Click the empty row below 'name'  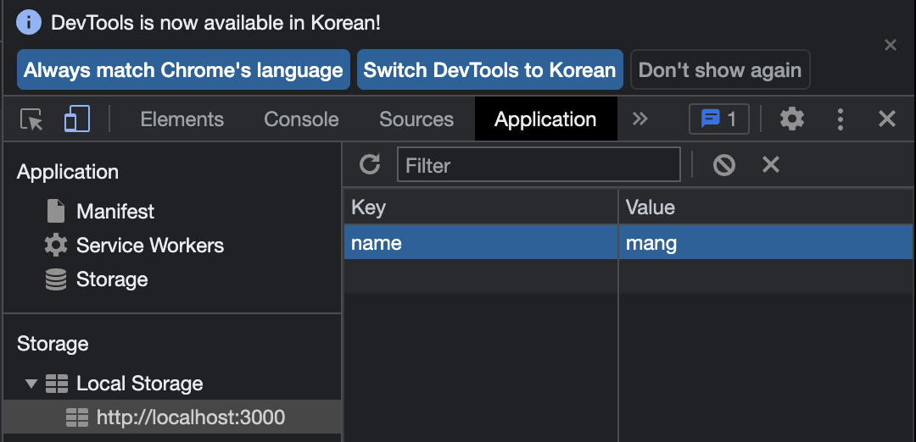[x=628, y=276]
